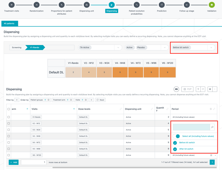Open the Before kit switch period dropdown
Image resolution: width=222 pixels, height=170 pixels.
211,48
